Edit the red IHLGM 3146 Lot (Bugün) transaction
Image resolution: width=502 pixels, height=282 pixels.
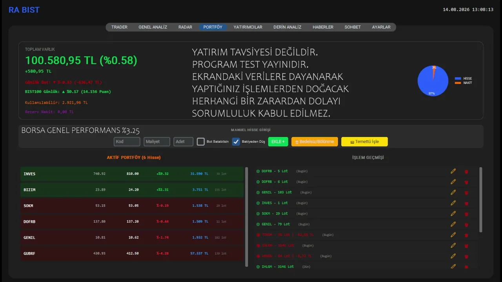coord(453,245)
